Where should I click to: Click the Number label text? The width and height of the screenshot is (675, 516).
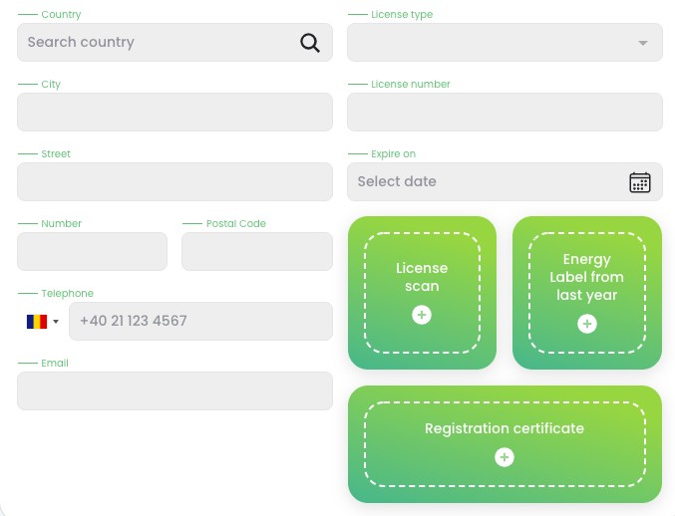[61, 223]
